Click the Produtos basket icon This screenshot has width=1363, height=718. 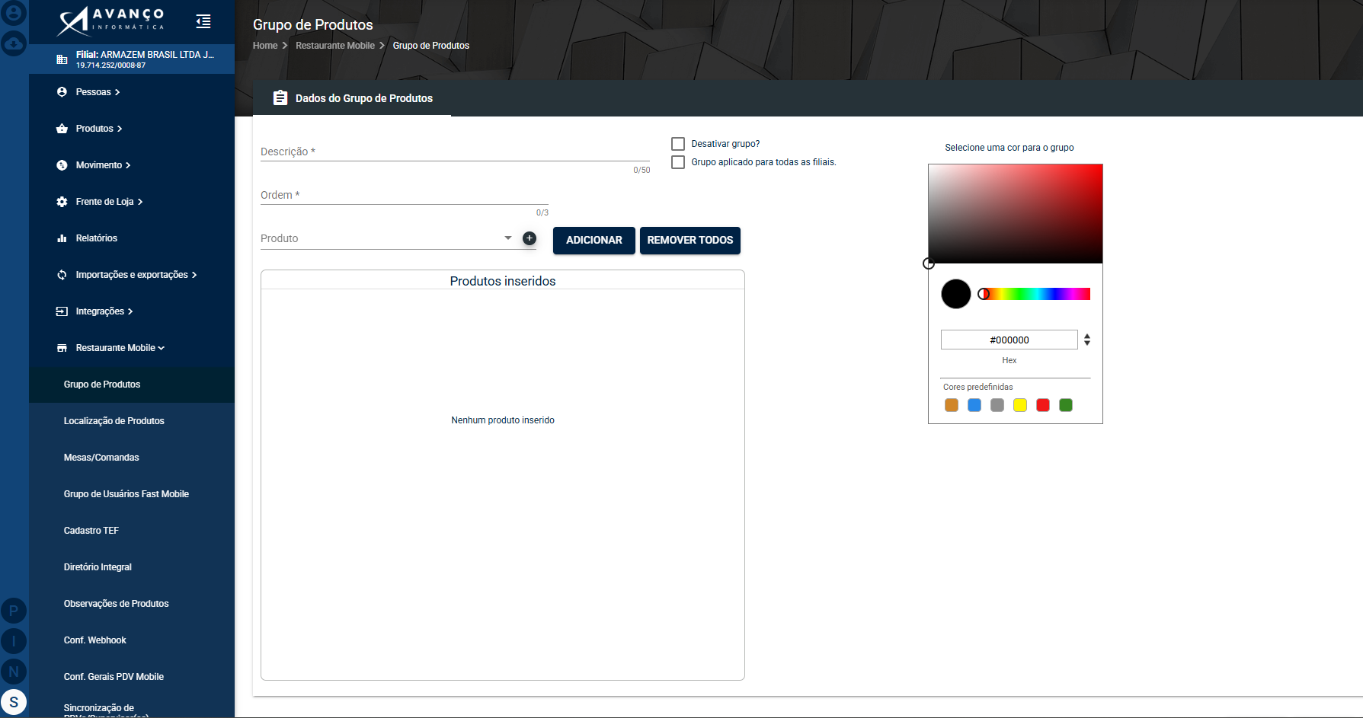point(62,129)
